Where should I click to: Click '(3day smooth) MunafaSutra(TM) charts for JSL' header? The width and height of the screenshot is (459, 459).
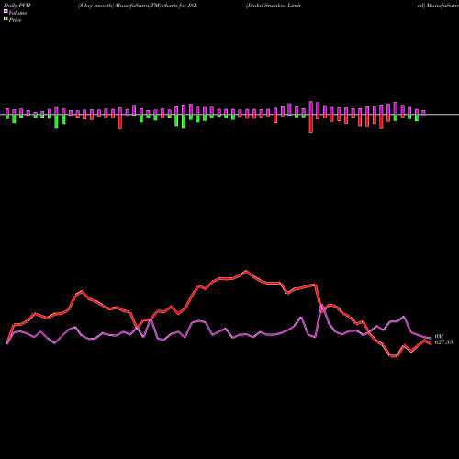tap(138, 6)
